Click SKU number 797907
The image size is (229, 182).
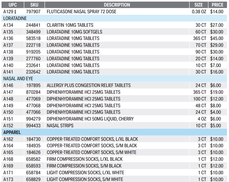click(33, 12)
